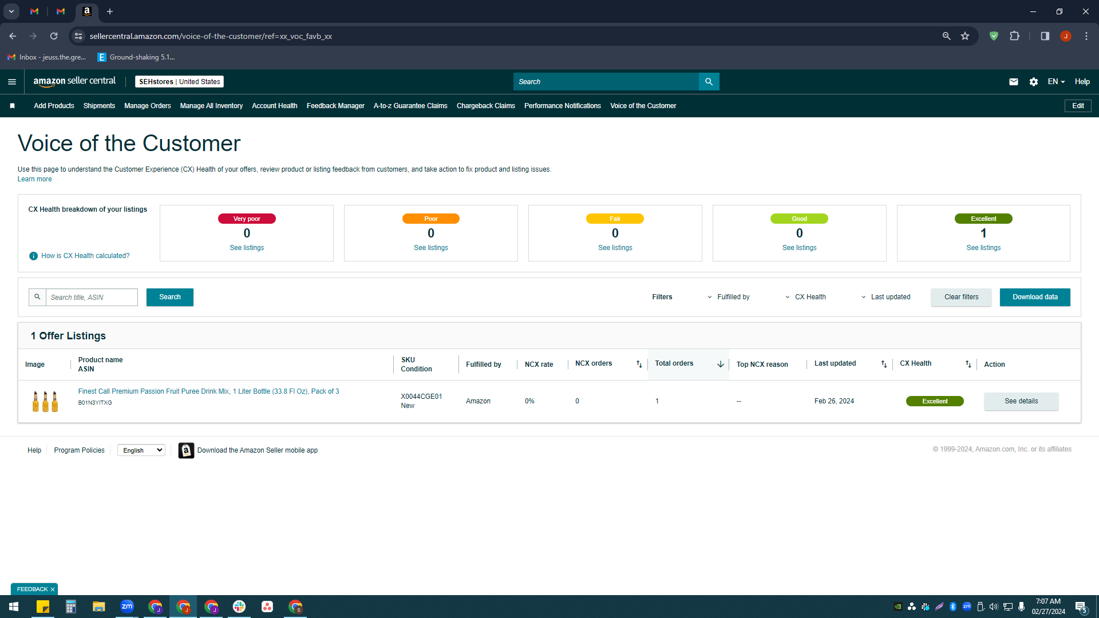Go to A-to-z Guarantee Claims
Viewport: 1099px width, 618px height.
click(x=410, y=106)
